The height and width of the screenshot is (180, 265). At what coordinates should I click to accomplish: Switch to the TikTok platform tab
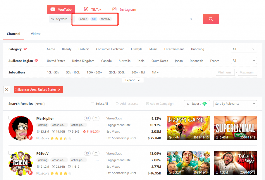pos(93,10)
